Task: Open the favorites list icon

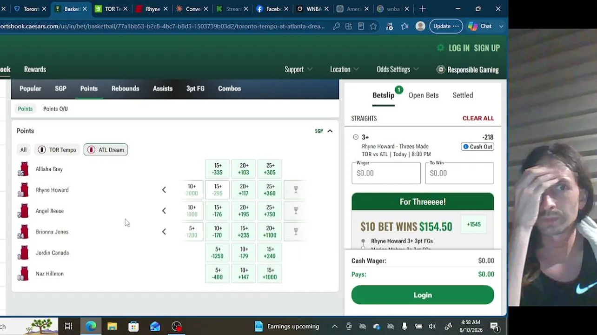Action: [x=405, y=27]
